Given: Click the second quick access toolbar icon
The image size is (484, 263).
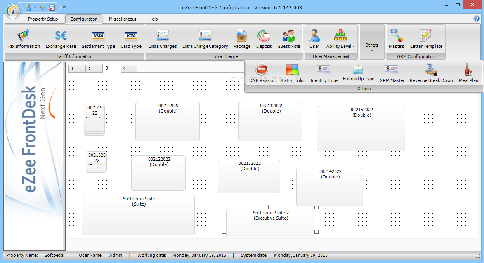Looking at the screenshot, I should point(42,7).
